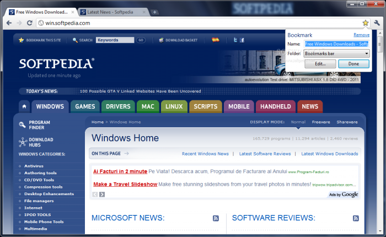The height and width of the screenshot is (237, 386).
Task: Switch to Free Windows Downloads tab
Action: pos(41,12)
